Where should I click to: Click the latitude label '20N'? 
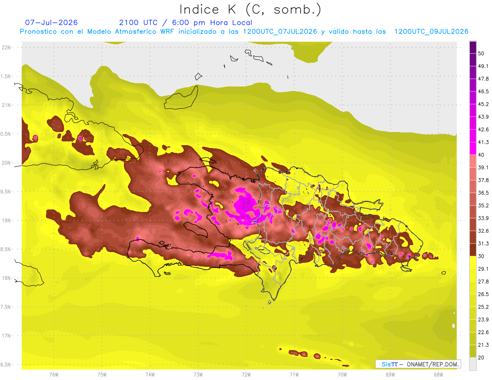click(x=7, y=163)
